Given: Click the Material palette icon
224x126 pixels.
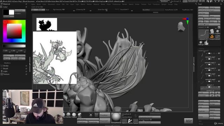Looking at the screenshot, I should click(x=1, y=4).
